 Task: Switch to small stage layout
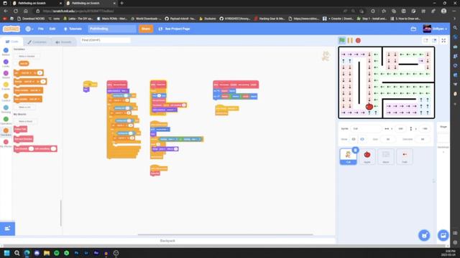pos(425,40)
